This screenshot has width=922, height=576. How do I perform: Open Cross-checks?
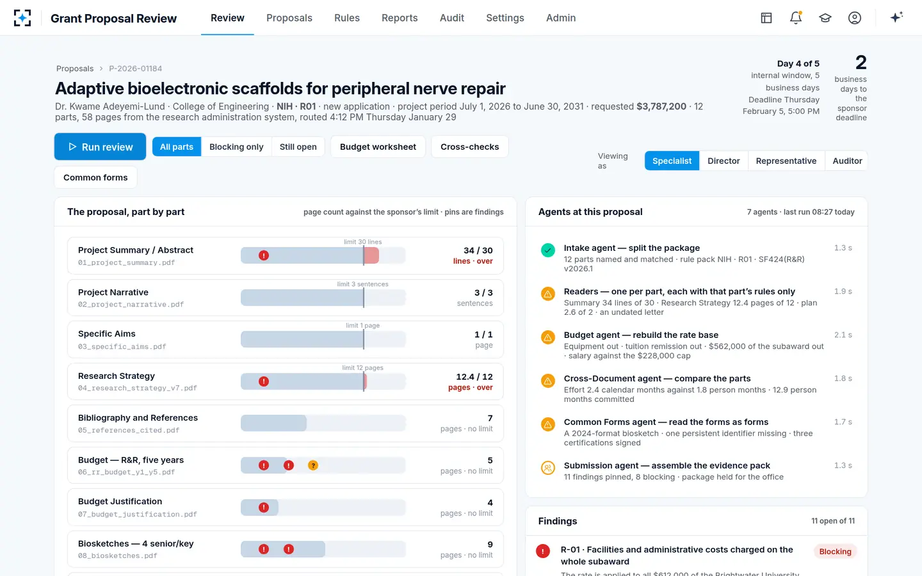(470, 147)
